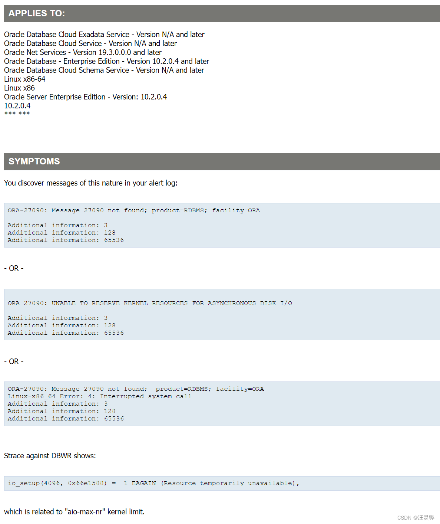The width and height of the screenshot is (440, 524).
Task: Click the Oracle Database Enterprise Edition line
Action: pyautogui.click(x=106, y=61)
